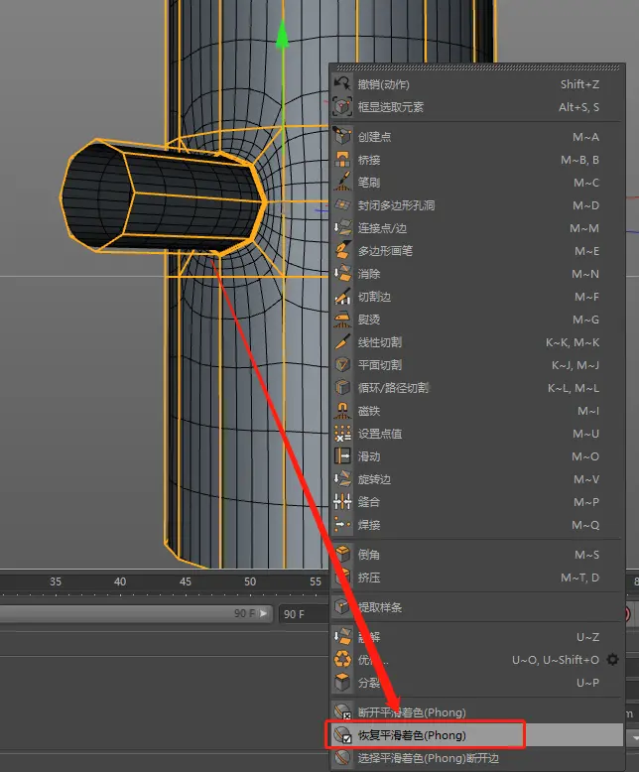
Task: Click frame 45 on the timeline ruler
Action: (x=185, y=581)
